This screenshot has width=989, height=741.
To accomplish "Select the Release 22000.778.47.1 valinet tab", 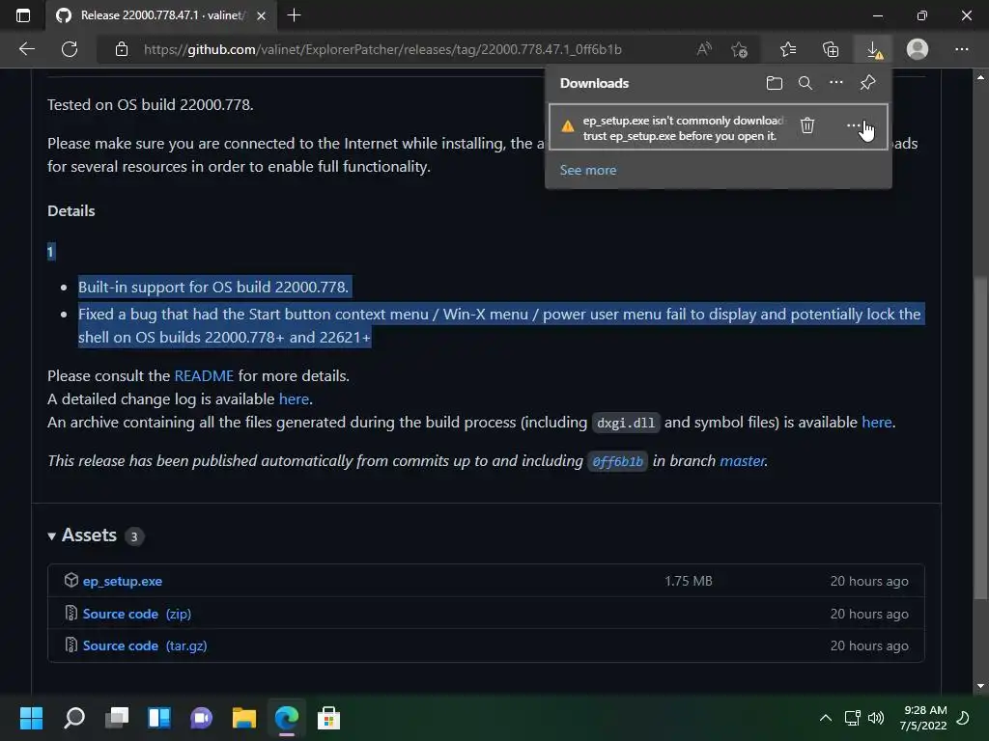I will point(160,15).
